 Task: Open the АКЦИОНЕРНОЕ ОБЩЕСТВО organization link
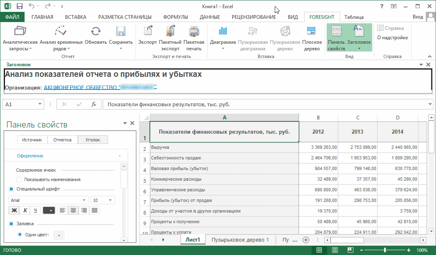pyautogui.click(x=100, y=87)
